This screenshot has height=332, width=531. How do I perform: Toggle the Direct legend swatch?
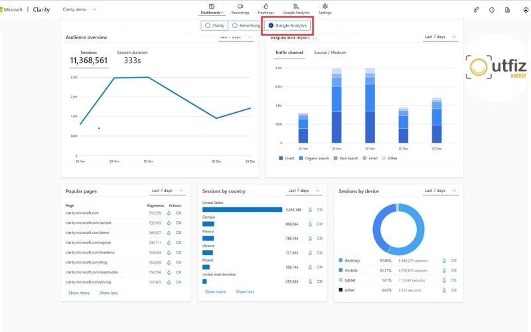point(281,158)
